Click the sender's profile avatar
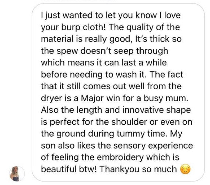Image resolution: width=210 pixels, height=185 pixels. [x=17, y=174]
